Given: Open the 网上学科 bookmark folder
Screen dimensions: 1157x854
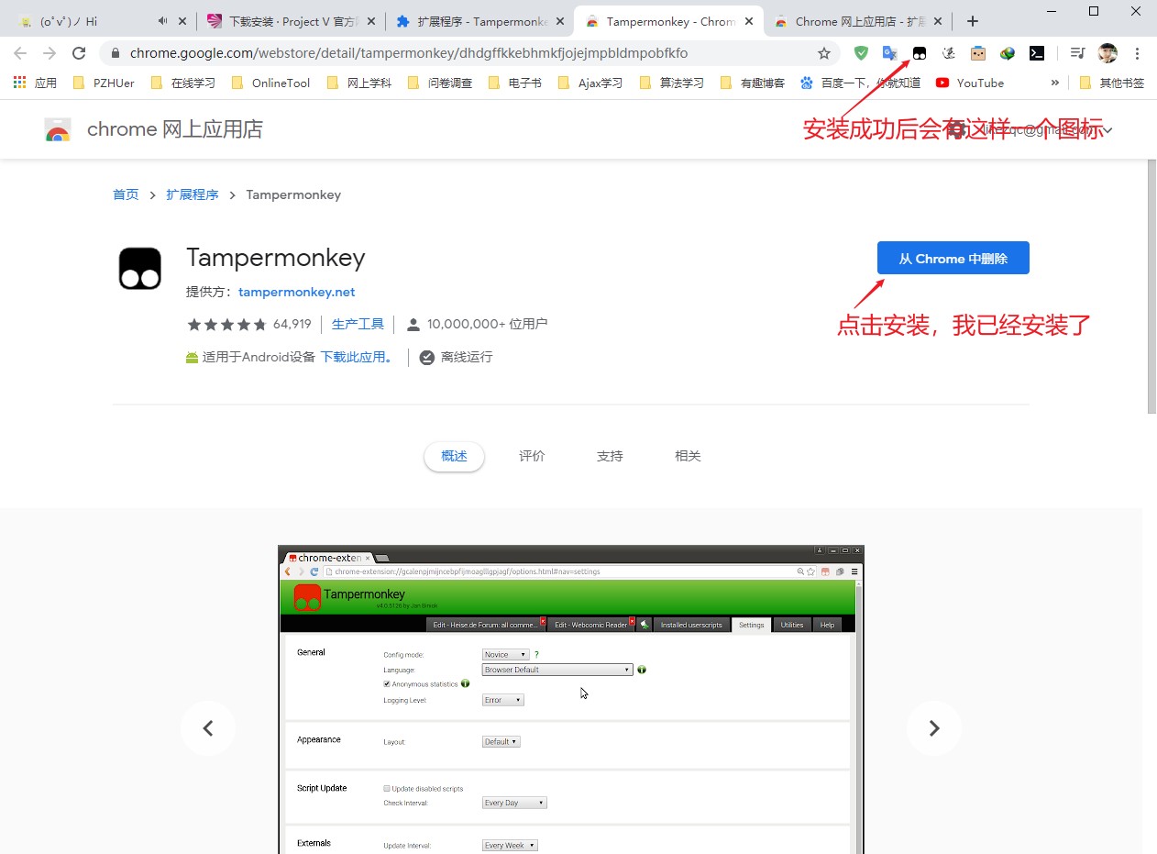Looking at the screenshot, I should [x=358, y=83].
